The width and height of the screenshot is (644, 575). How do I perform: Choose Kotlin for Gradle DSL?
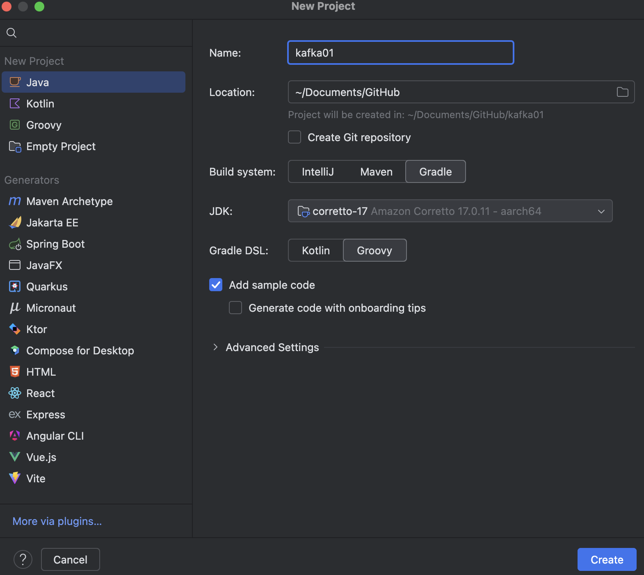(x=316, y=251)
